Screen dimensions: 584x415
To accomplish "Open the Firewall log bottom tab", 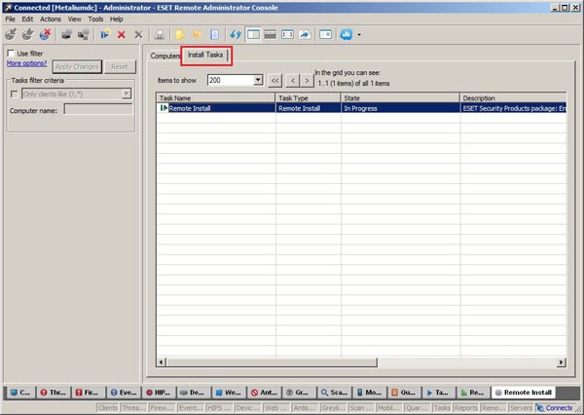I will coord(88,393).
